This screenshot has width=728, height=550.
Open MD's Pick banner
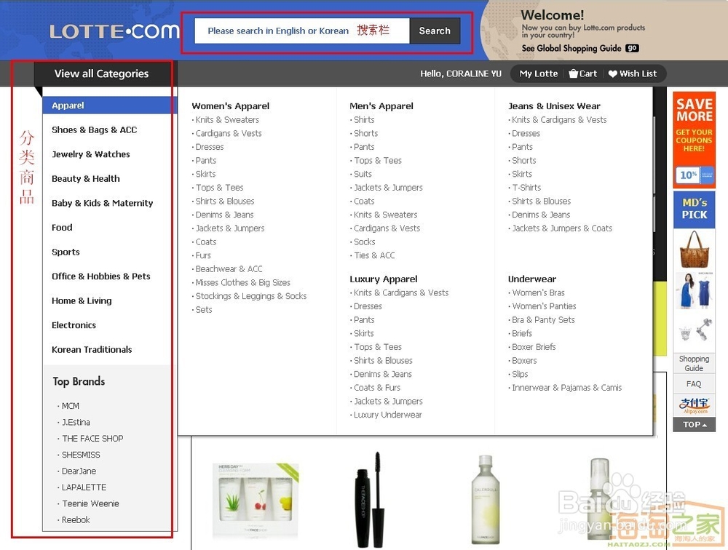click(694, 210)
